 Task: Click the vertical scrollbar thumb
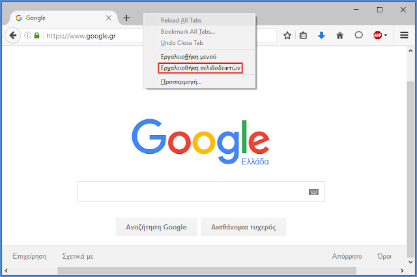(x=410, y=169)
